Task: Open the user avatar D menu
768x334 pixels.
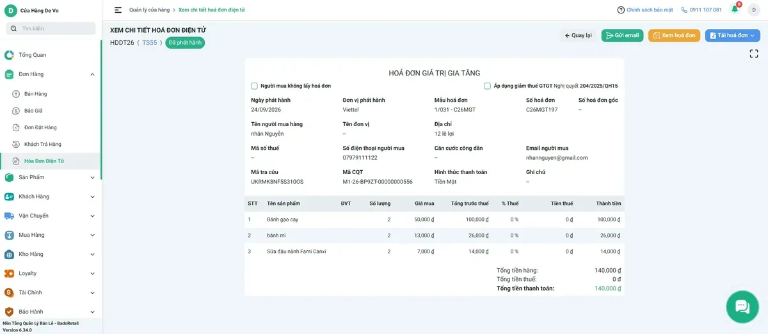Action: click(x=754, y=10)
